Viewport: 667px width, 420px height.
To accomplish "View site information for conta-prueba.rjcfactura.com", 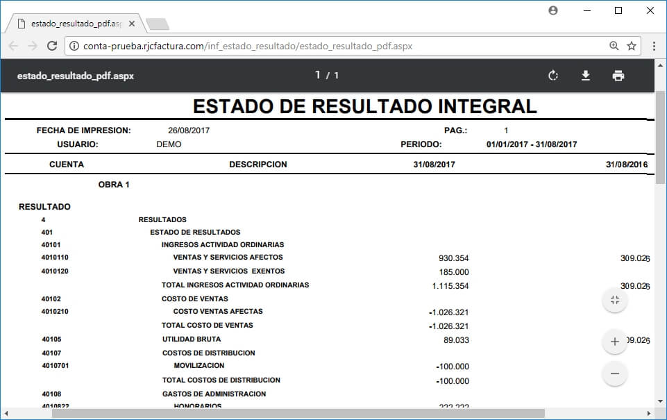I will 74,45.
